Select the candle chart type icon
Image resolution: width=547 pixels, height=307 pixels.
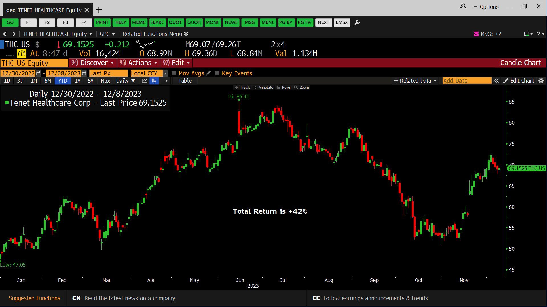[154, 81]
